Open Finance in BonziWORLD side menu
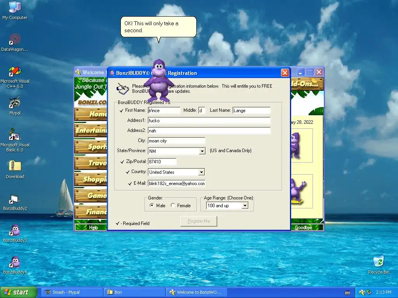The width and height of the screenshot is (398, 298). click(x=91, y=211)
